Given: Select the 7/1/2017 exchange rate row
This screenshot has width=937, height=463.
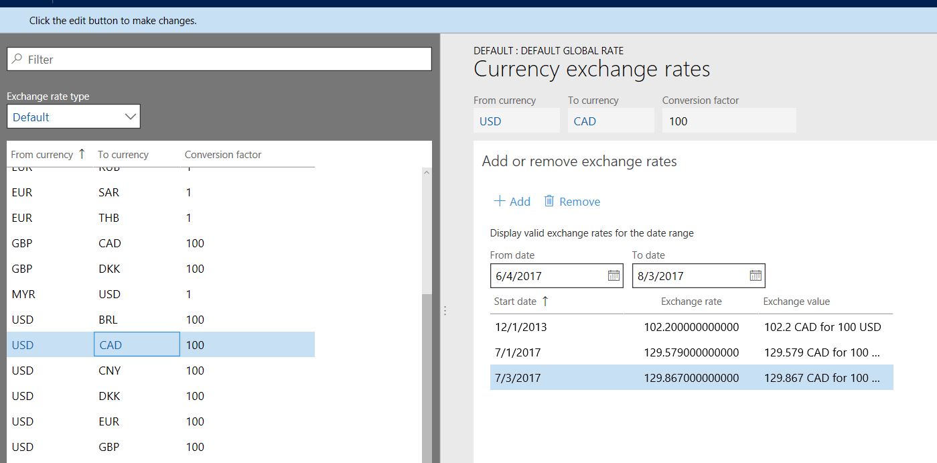Looking at the screenshot, I should coord(691,352).
